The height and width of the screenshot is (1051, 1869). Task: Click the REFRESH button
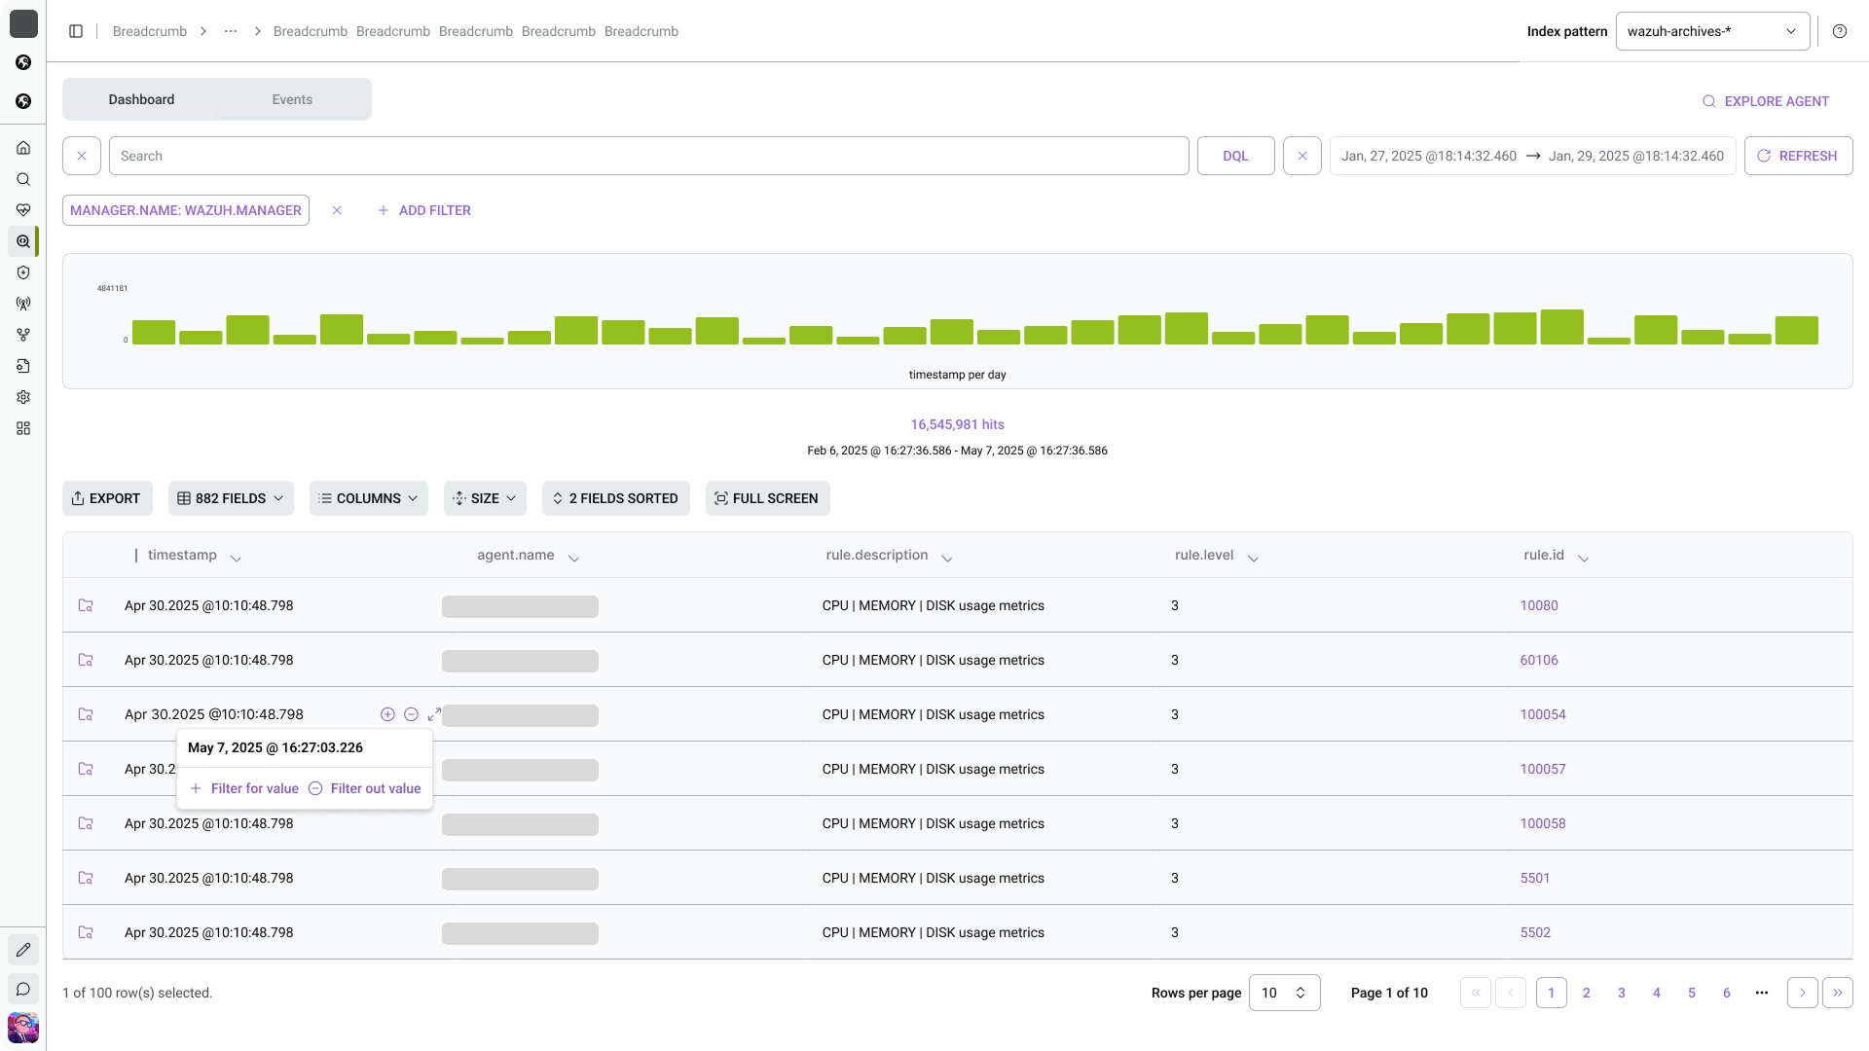(x=1798, y=156)
